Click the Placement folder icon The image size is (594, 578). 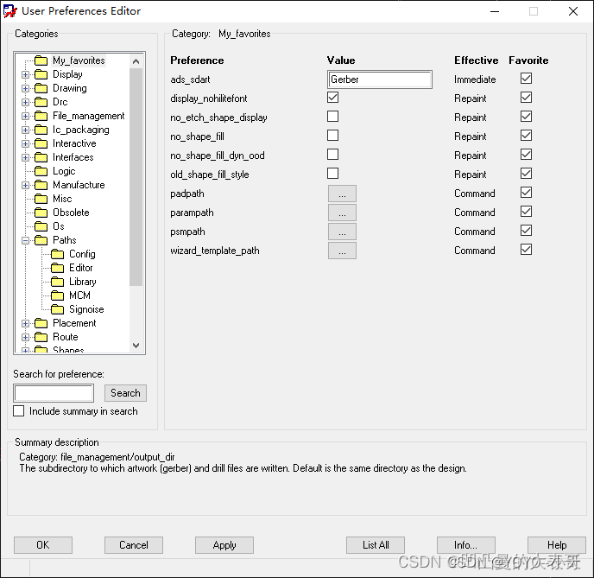[41, 323]
